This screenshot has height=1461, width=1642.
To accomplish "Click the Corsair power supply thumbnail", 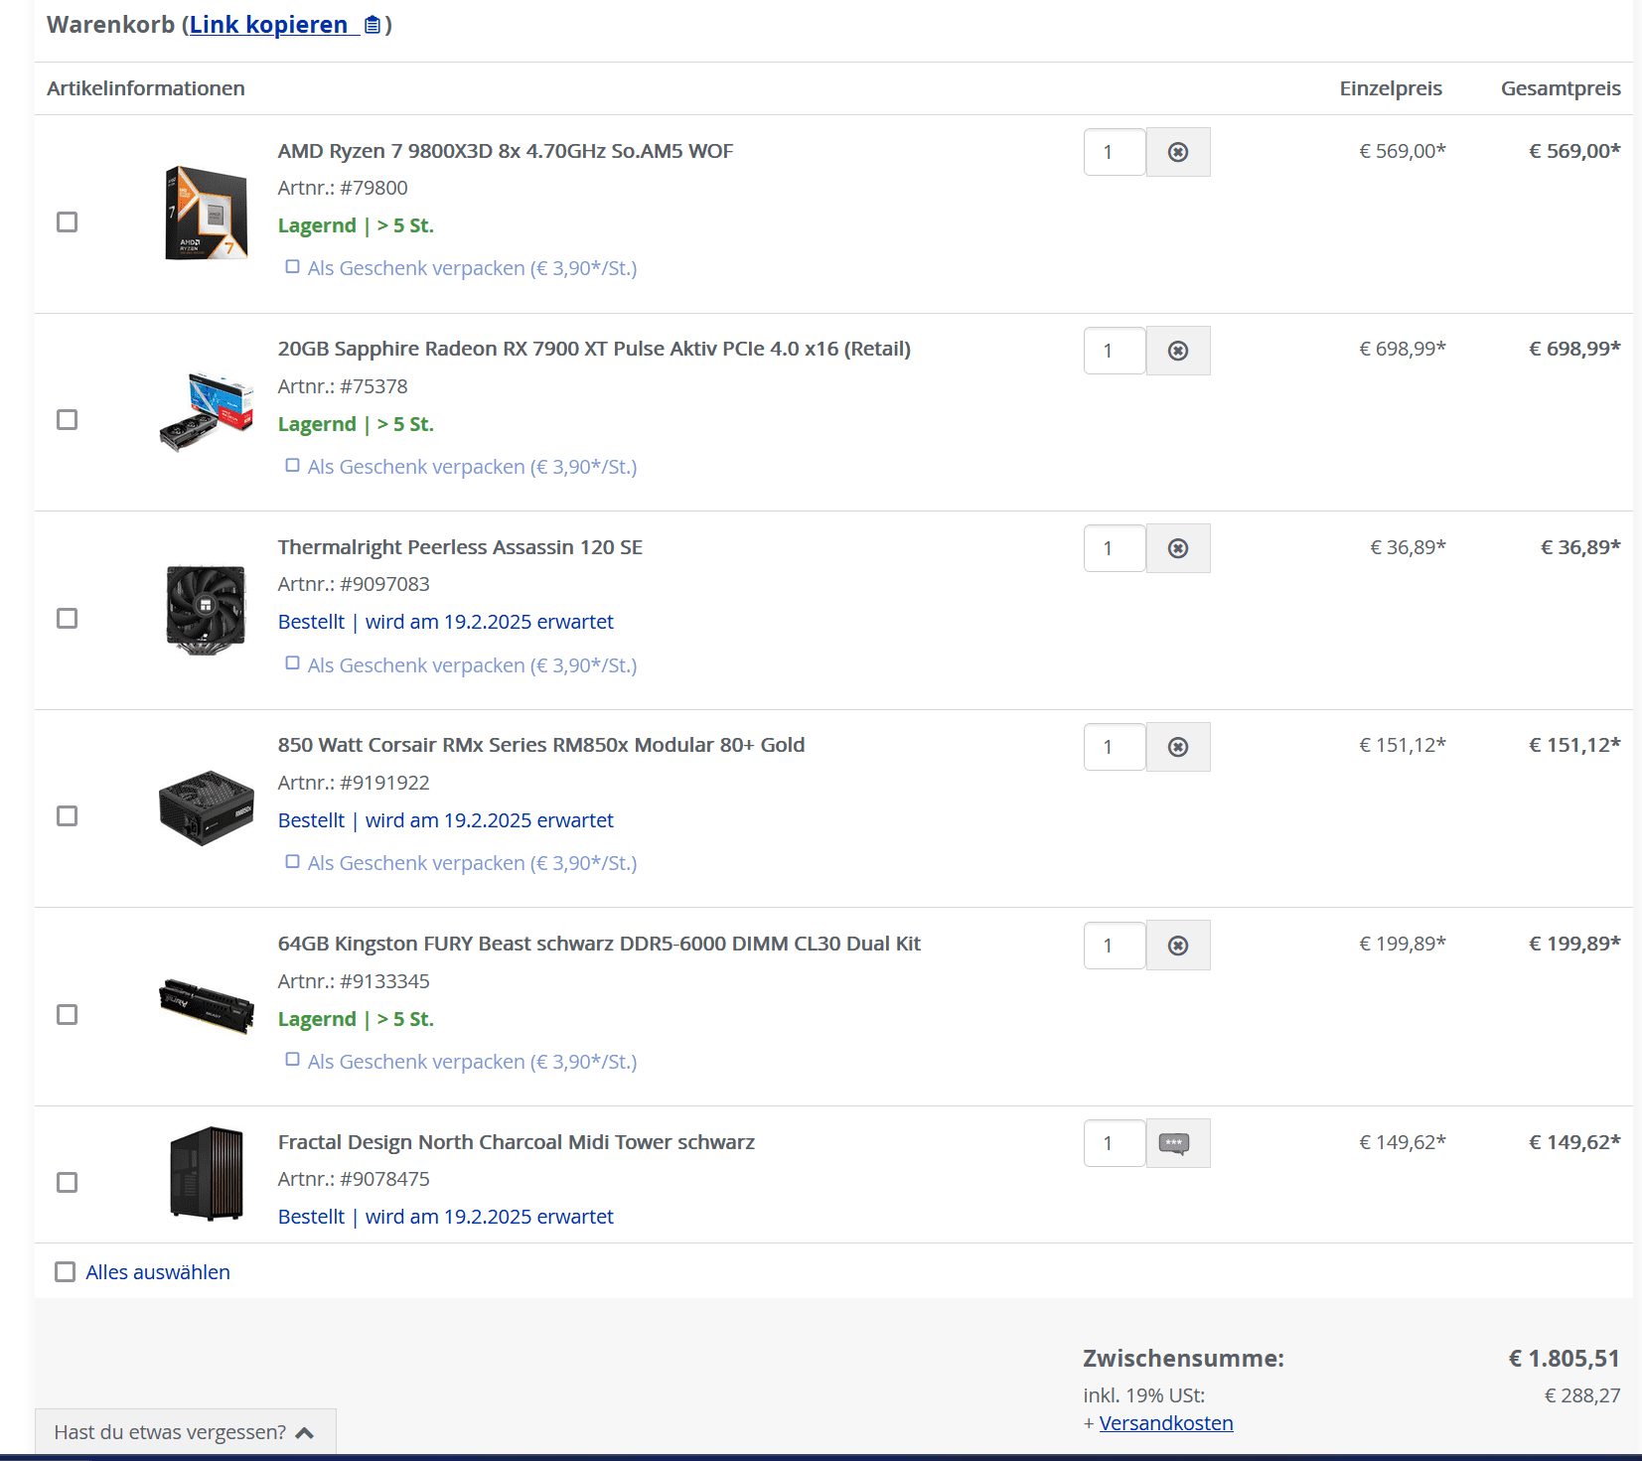I will pyautogui.click(x=207, y=807).
